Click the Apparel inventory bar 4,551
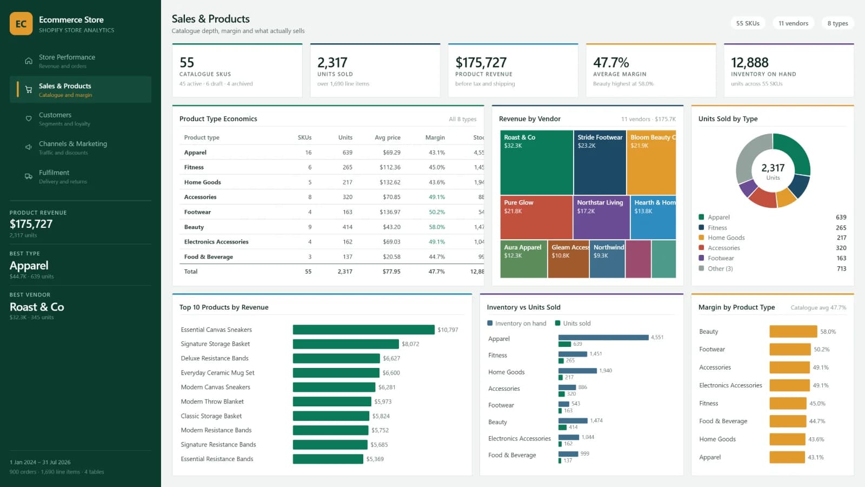This screenshot has height=487, width=865. [603, 338]
